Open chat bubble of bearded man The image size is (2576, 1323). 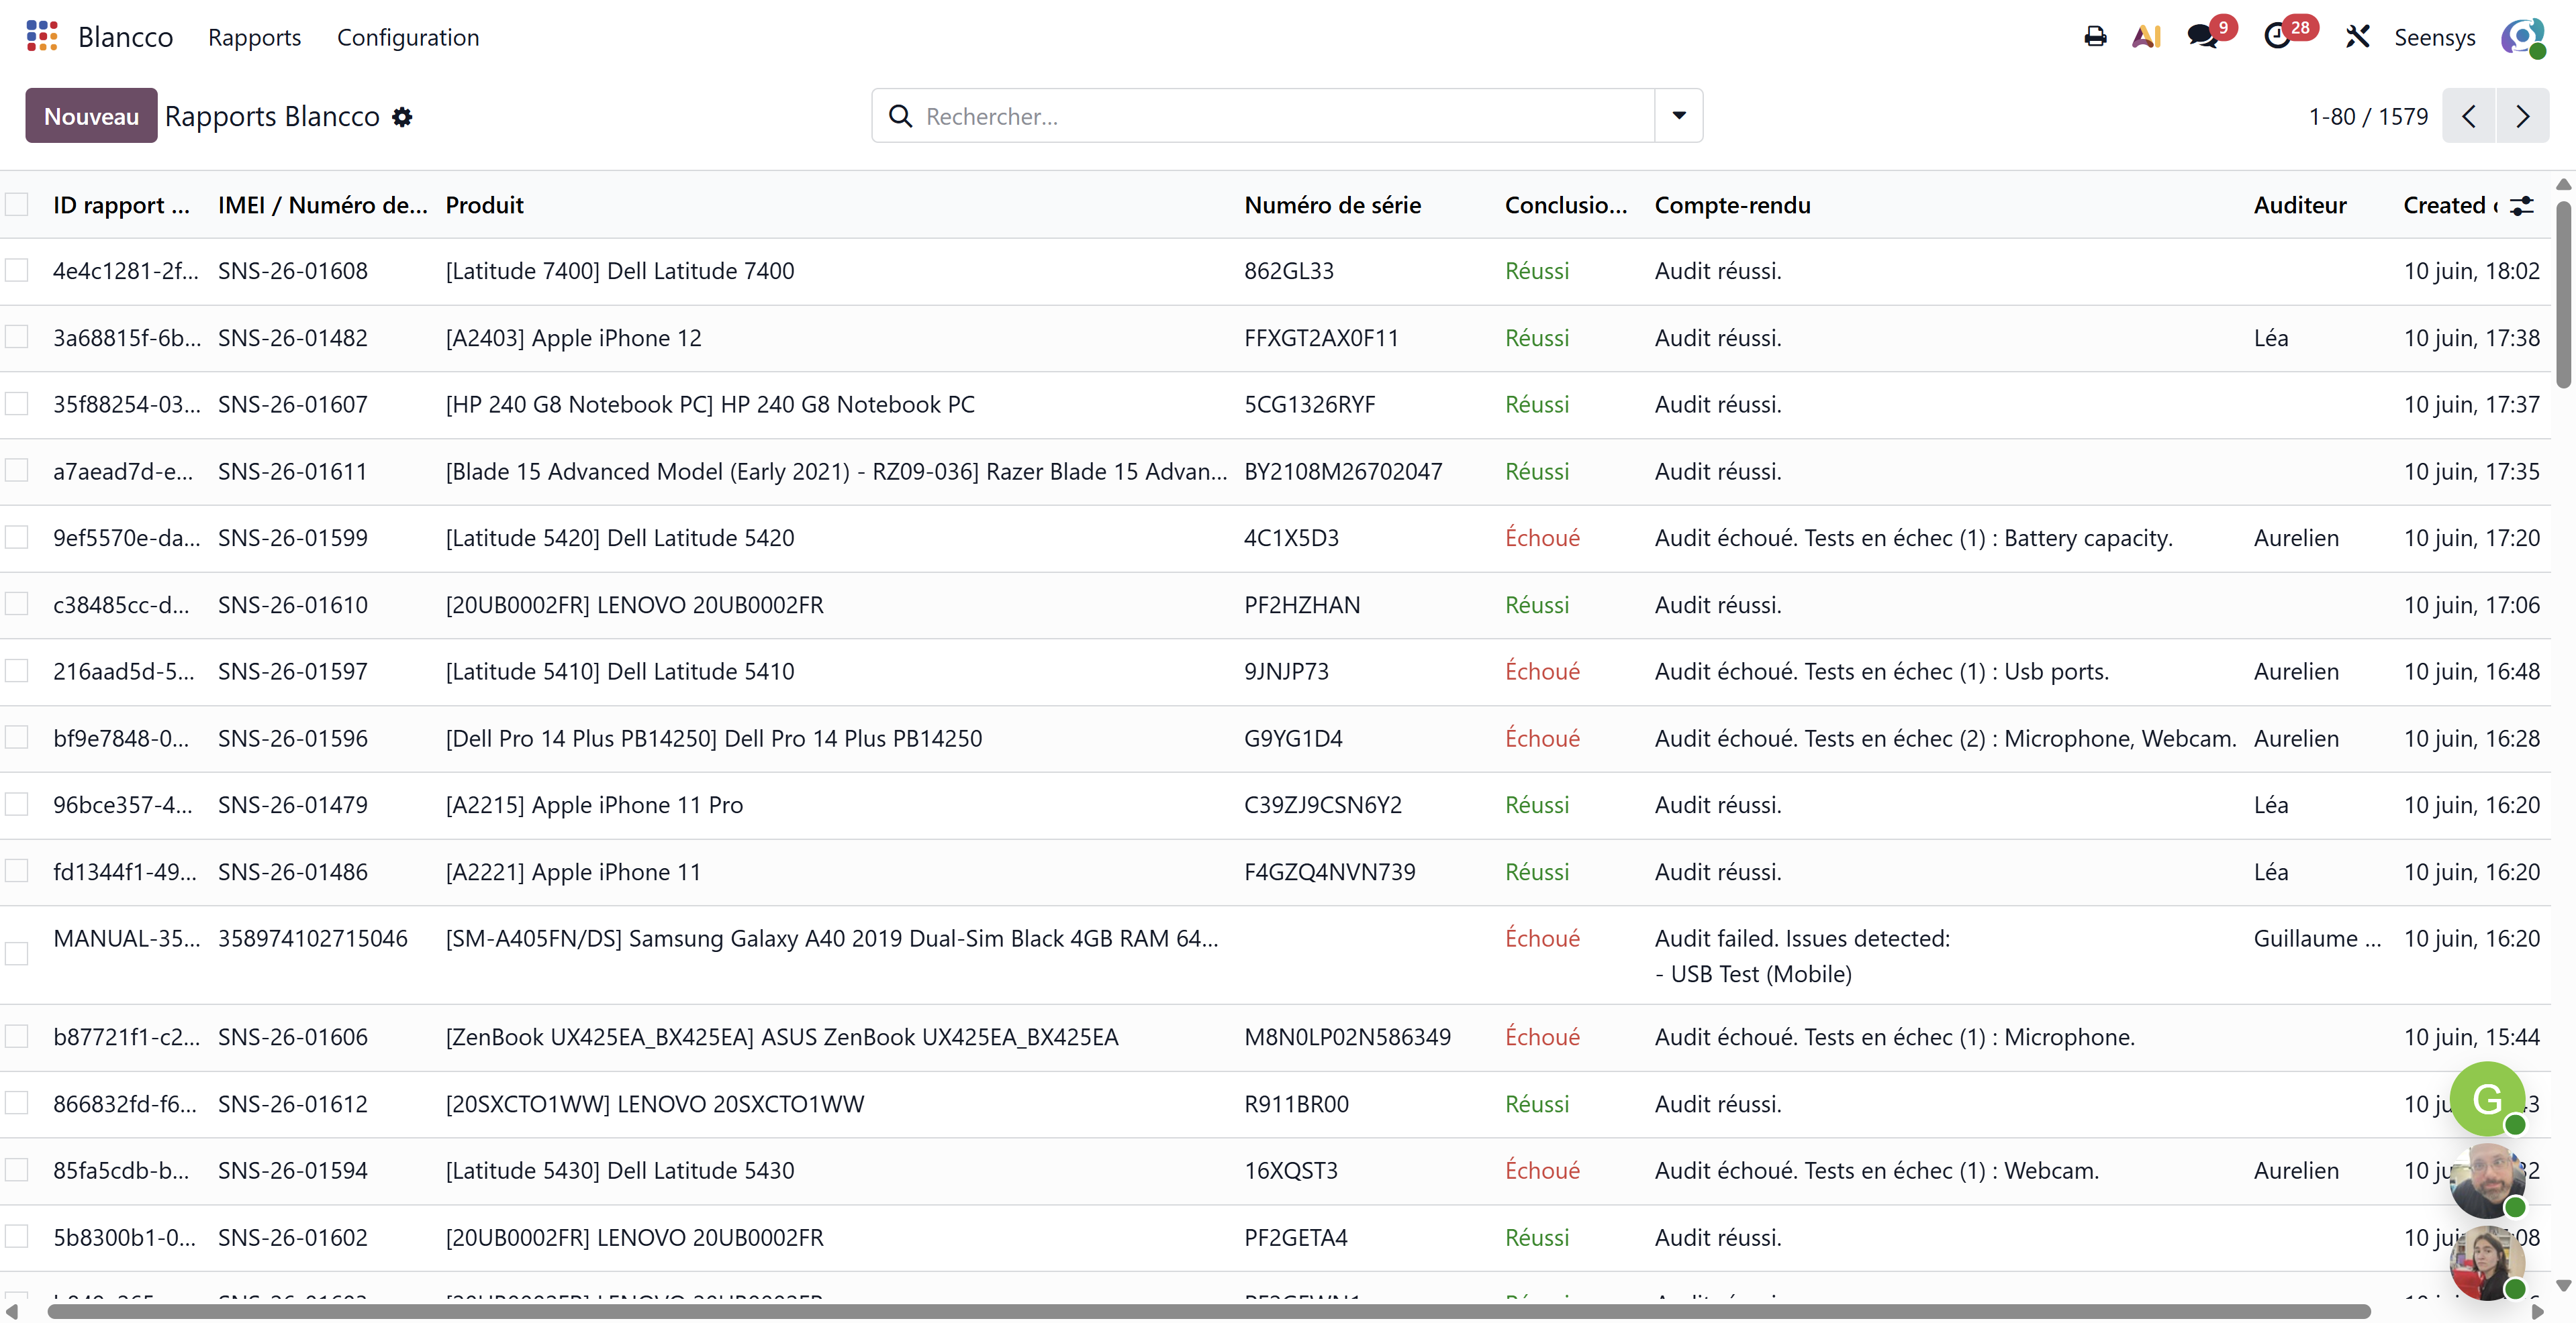2488,1181
